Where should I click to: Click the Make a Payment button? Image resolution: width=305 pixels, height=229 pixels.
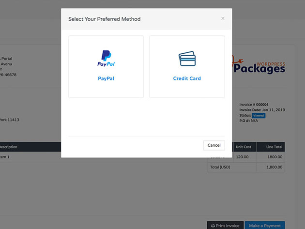click(265, 226)
